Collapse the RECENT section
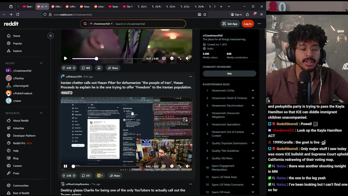Image resolution: width=348 pixels, height=196 pixels. (x=41, y=63)
